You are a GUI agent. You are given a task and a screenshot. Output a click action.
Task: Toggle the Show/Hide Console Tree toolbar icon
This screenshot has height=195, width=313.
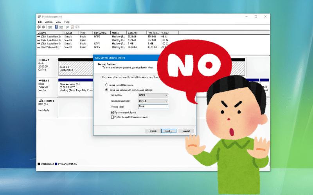(50, 27)
